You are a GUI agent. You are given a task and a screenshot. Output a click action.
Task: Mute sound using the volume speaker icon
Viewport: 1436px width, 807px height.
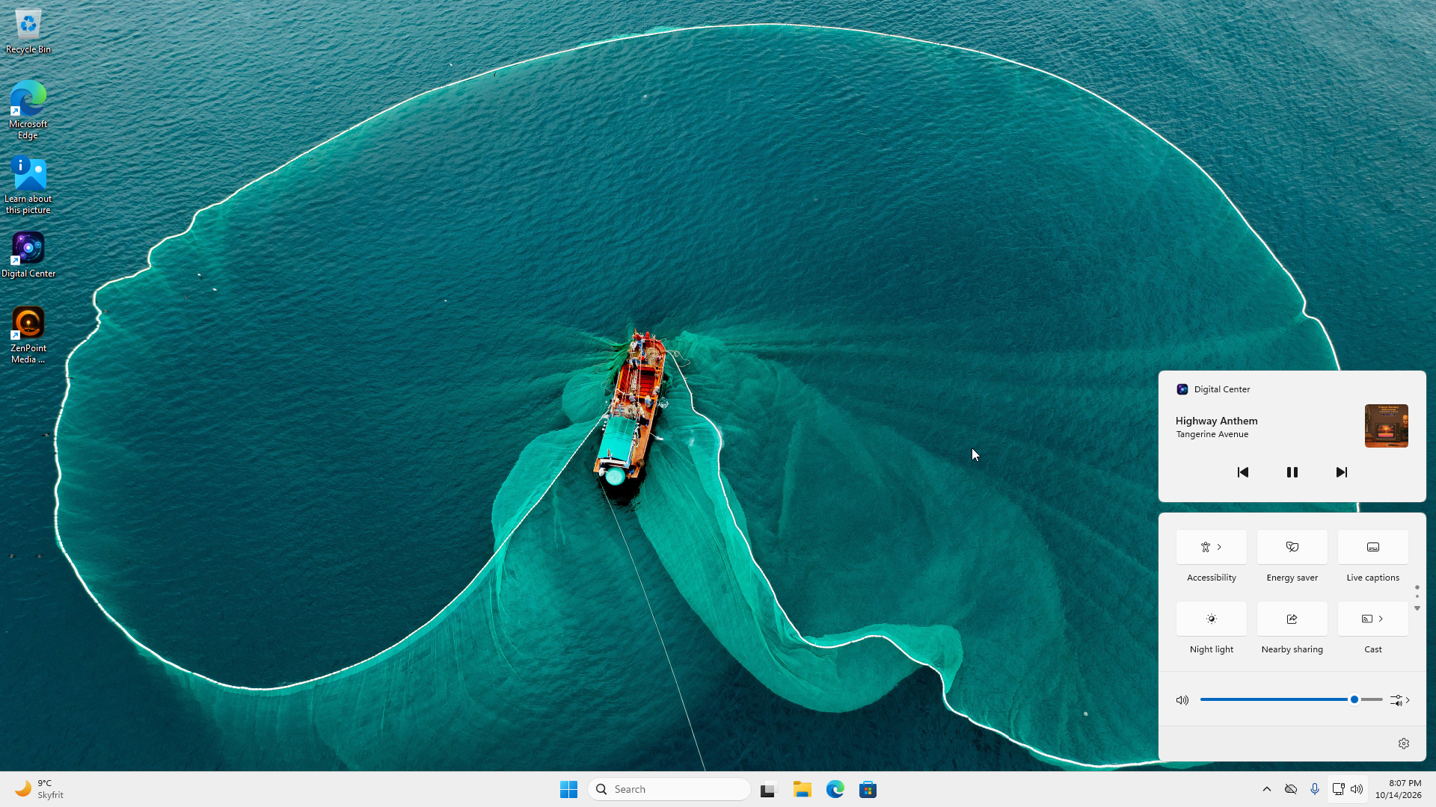pyautogui.click(x=1182, y=700)
